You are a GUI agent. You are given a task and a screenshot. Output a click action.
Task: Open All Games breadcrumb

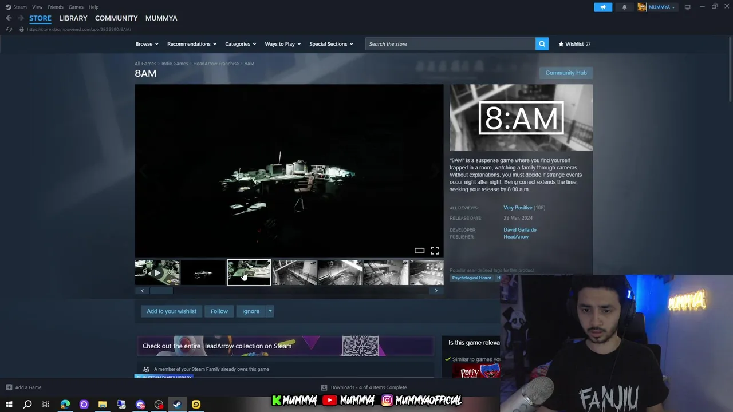(145, 64)
